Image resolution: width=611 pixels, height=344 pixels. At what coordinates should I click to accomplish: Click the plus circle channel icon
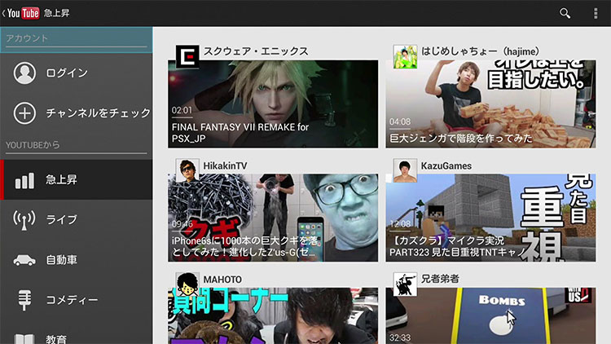coord(24,113)
